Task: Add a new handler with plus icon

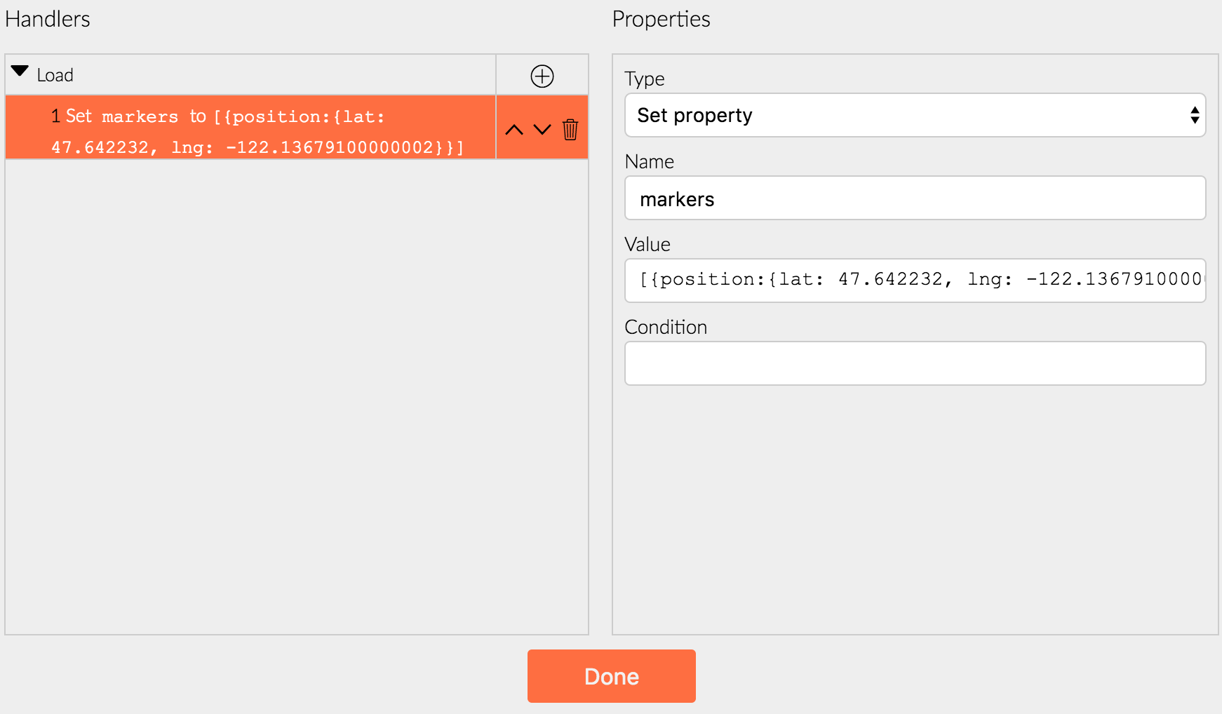Action: (542, 76)
